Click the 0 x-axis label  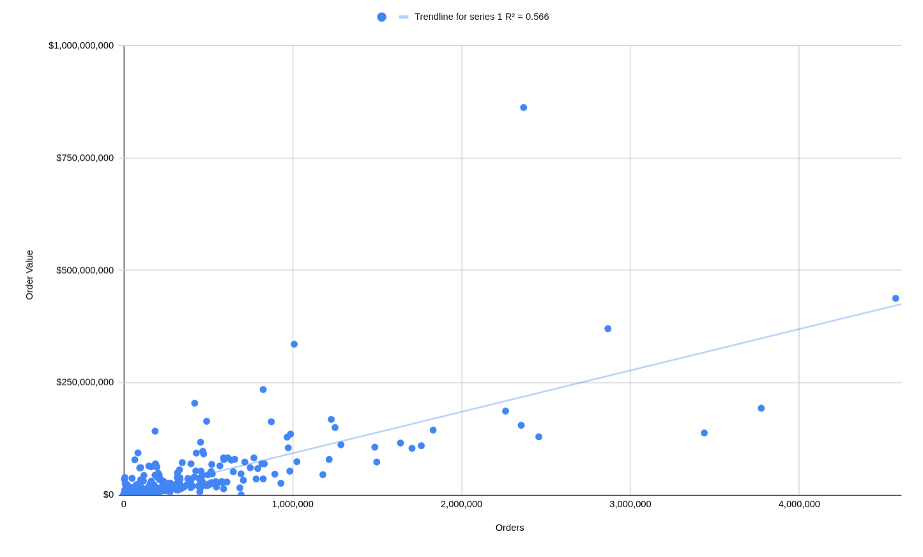(124, 504)
